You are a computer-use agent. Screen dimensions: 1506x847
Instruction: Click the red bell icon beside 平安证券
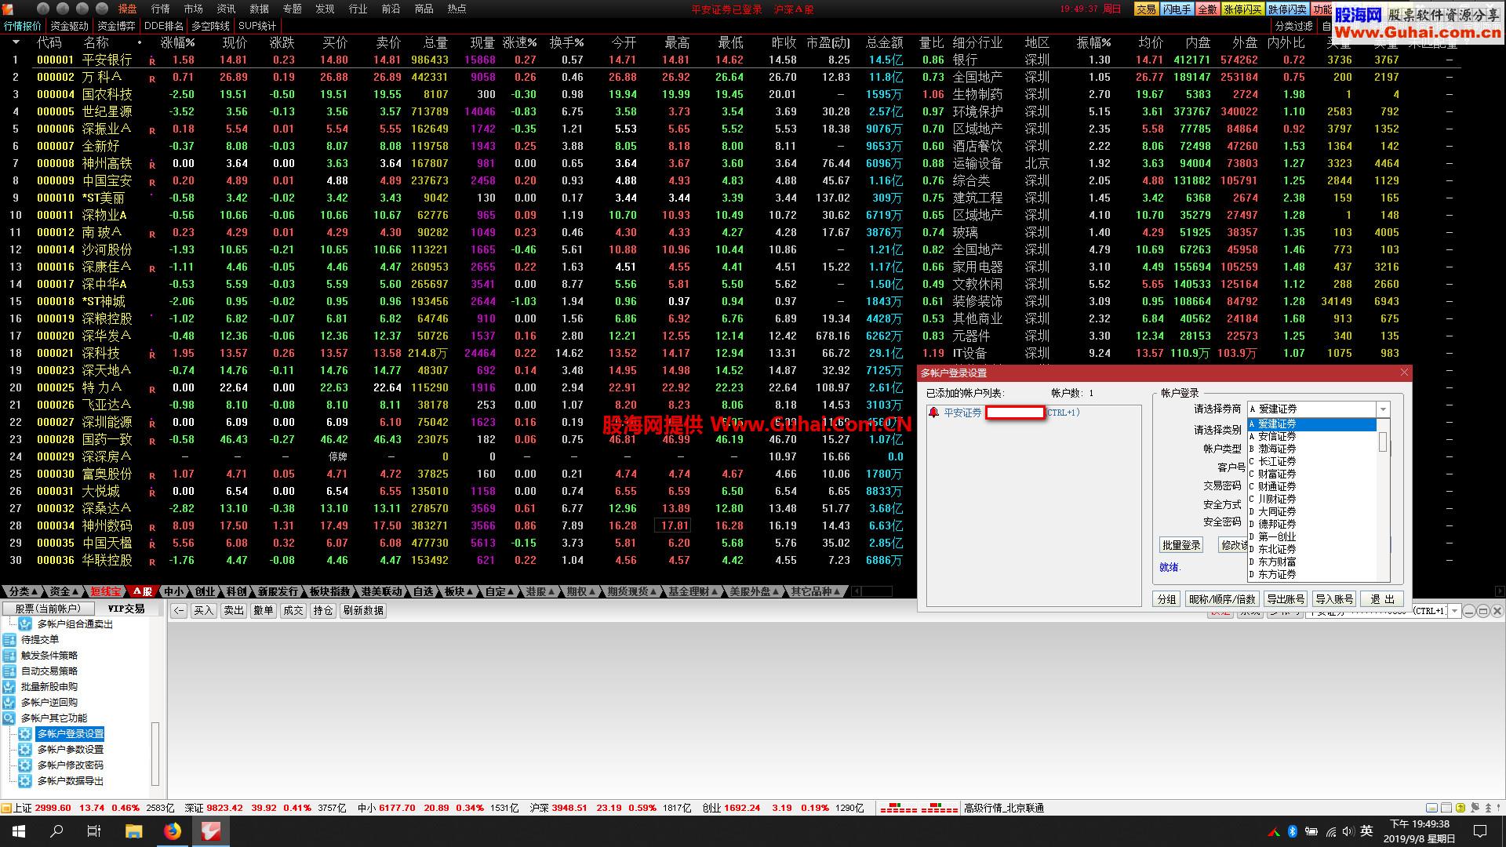tap(933, 413)
